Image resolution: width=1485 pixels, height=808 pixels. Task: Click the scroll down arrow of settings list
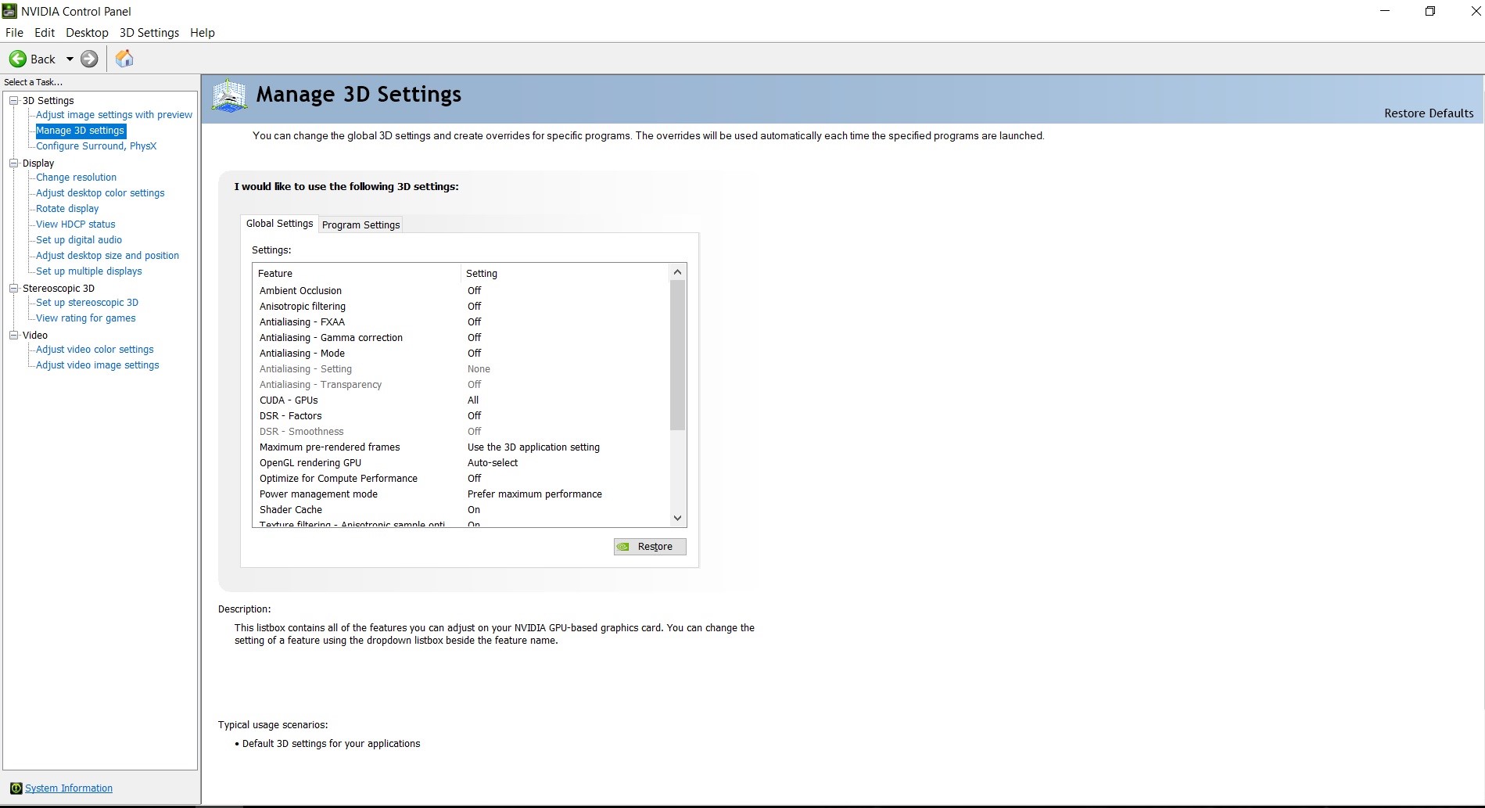(x=677, y=518)
